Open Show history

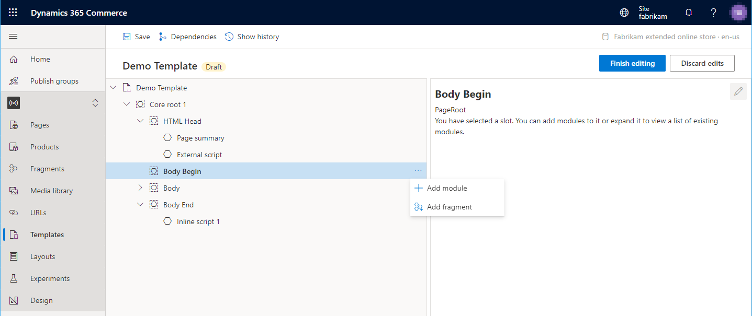coord(252,36)
